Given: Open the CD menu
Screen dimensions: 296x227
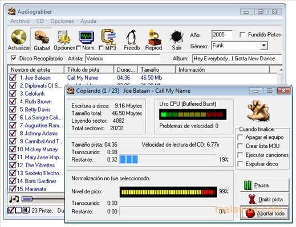Looking at the screenshot, I should (40, 21).
